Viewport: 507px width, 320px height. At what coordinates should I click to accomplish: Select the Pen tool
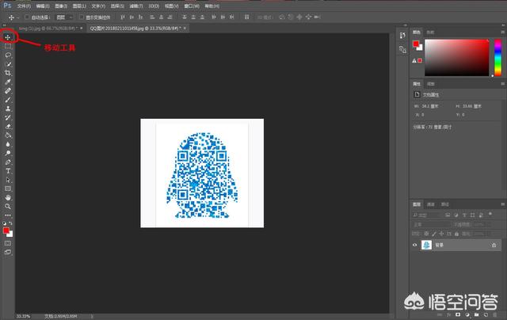[8, 162]
